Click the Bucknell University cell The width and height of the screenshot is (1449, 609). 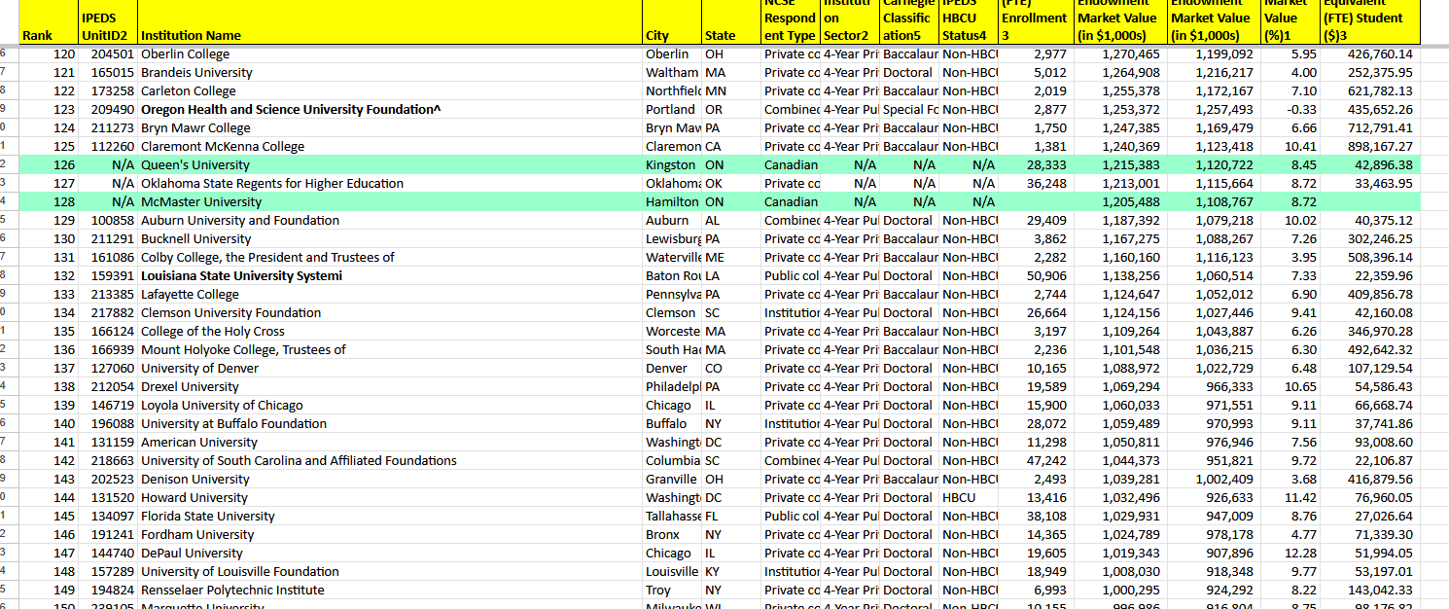coord(390,239)
